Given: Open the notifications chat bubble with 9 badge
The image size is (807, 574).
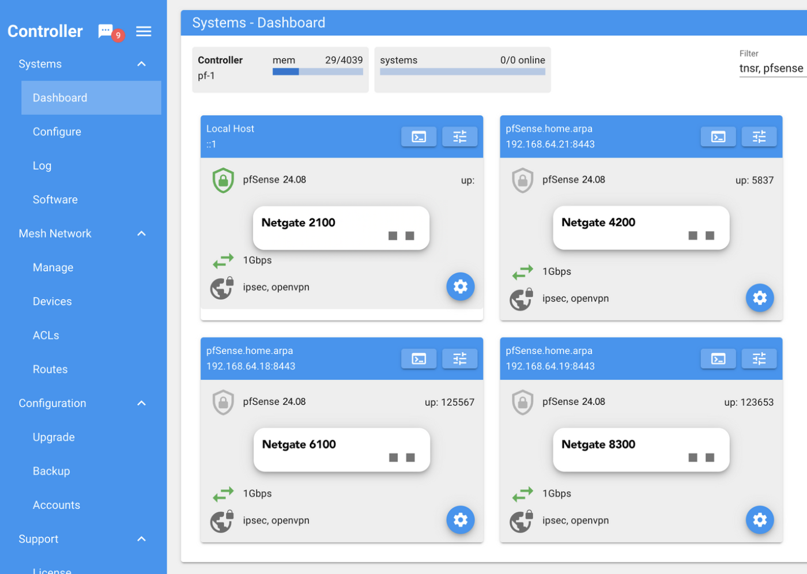Looking at the screenshot, I should pyautogui.click(x=107, y=31).
